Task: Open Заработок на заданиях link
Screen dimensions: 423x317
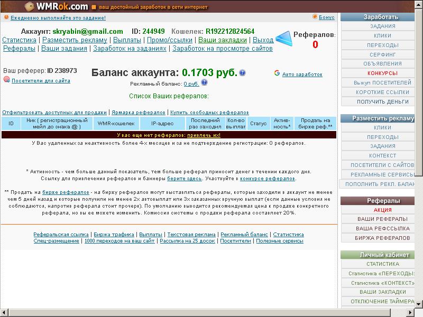Action: click(130, 49)
